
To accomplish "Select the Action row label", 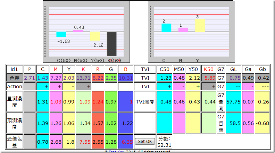I will [14, 87].
